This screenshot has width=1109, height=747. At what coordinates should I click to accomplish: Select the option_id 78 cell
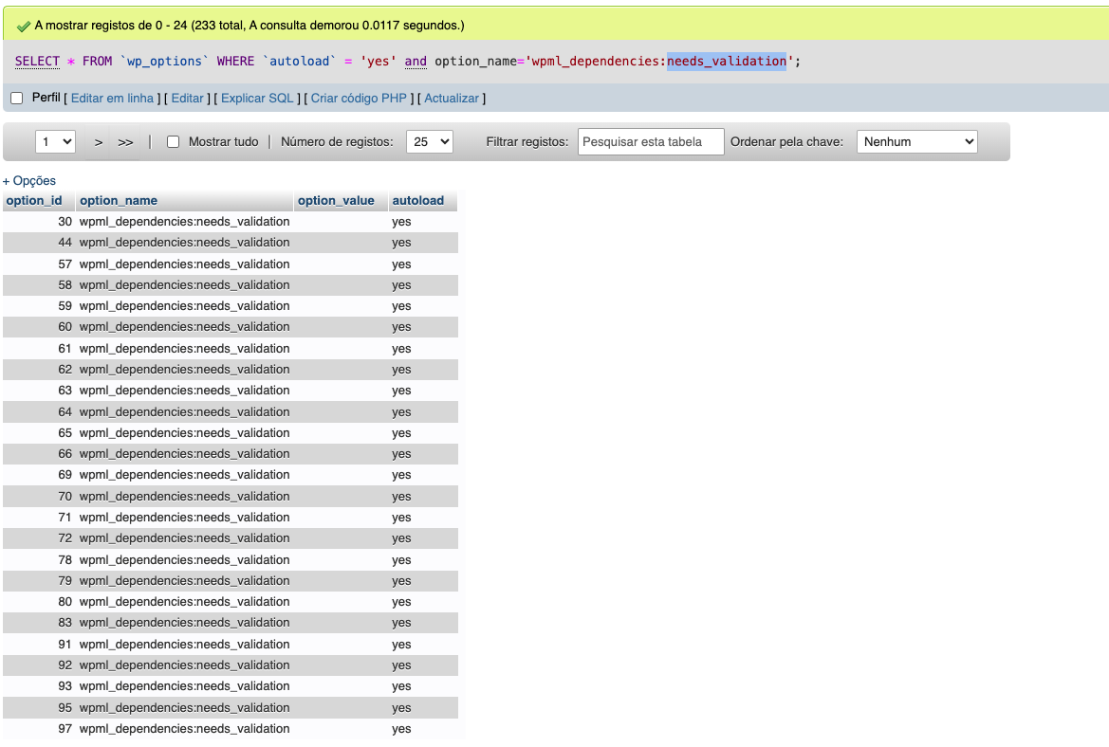[x=39, y=559]
